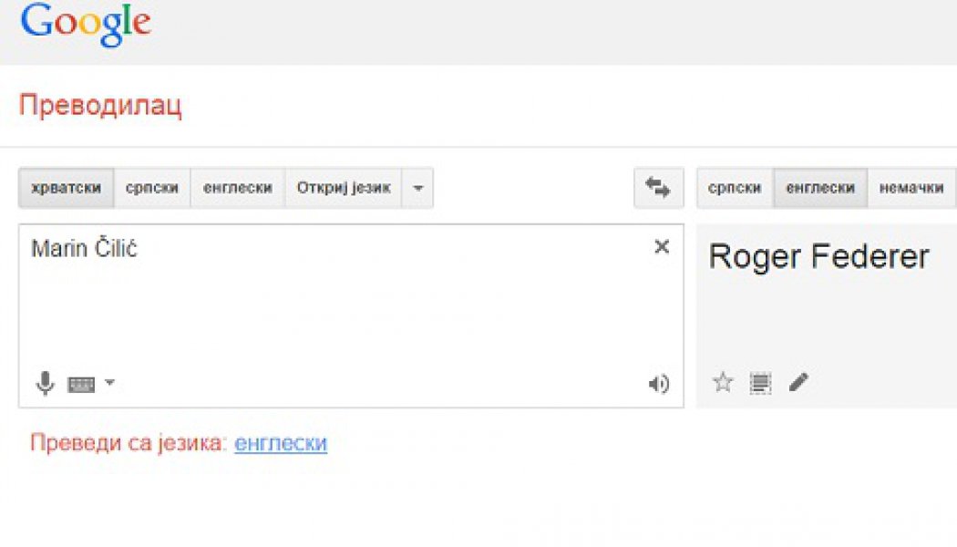Set target language to српски
The height and width of the screenshot is (547, 957).
735,188
